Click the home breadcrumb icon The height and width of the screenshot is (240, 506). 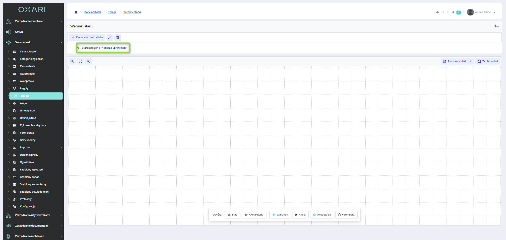[x=76, y=12]
